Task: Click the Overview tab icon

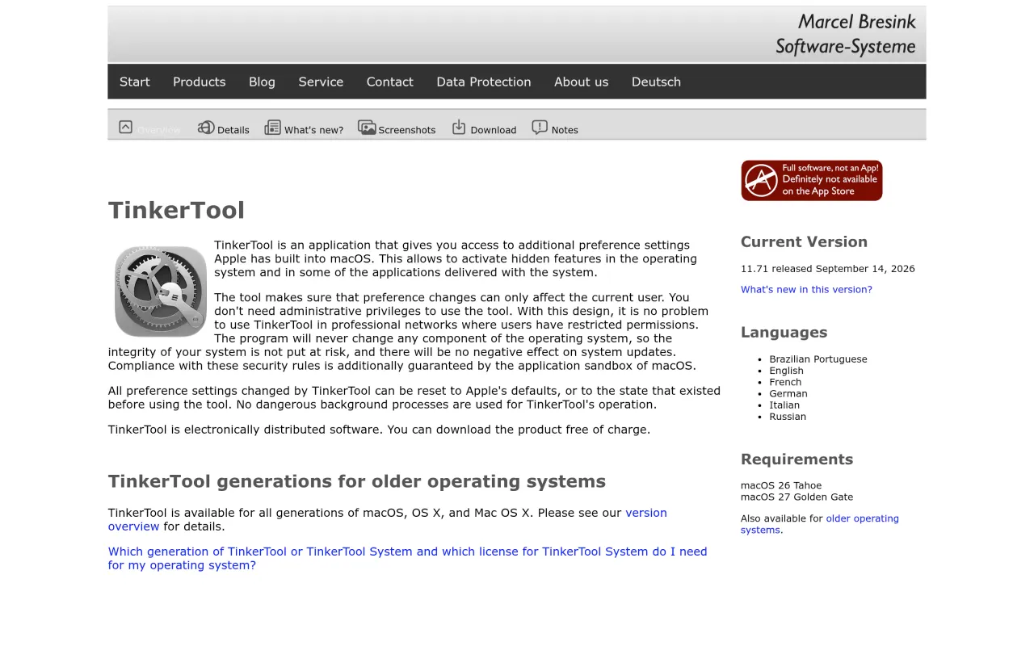Action: (125, 127)
